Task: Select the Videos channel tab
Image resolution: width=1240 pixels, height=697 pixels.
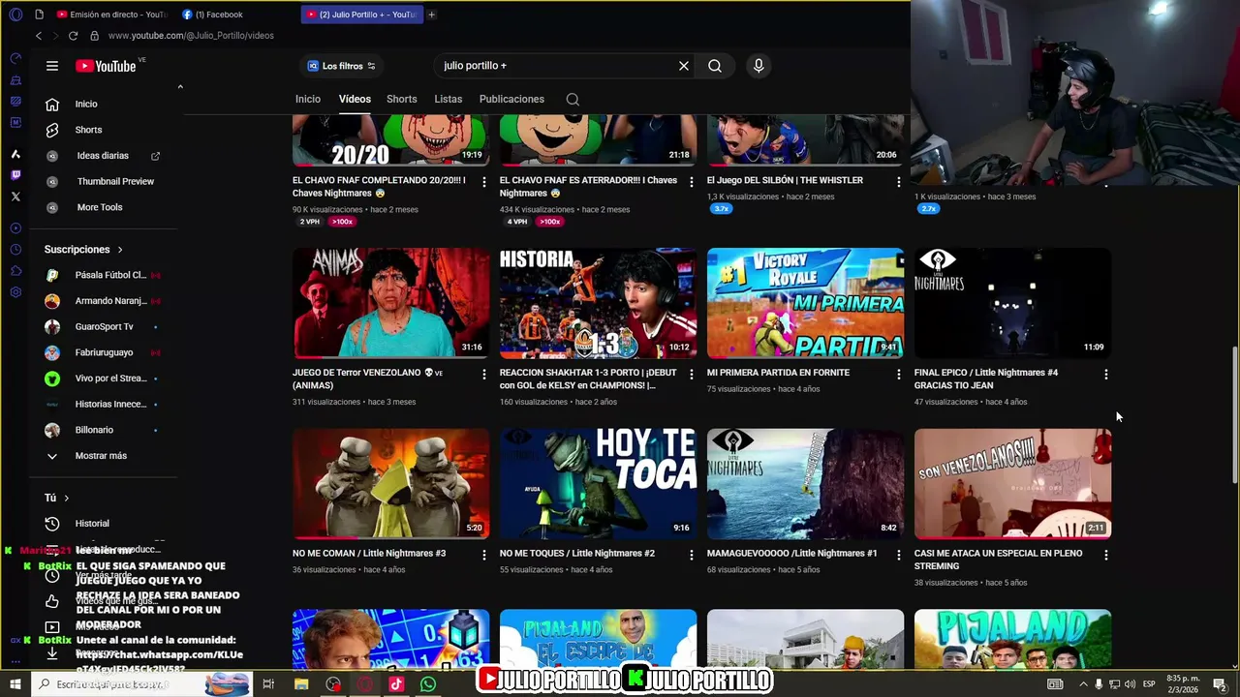Action: click(x=355, y=99)
